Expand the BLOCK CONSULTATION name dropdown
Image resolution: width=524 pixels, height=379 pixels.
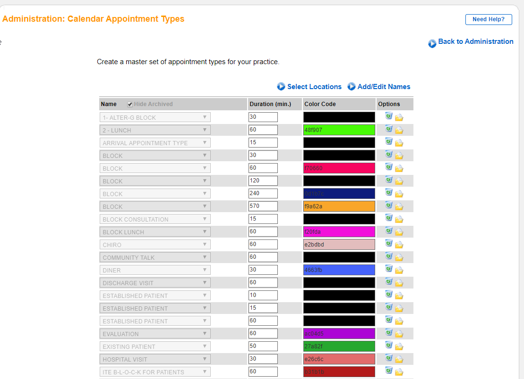[155, 219]
